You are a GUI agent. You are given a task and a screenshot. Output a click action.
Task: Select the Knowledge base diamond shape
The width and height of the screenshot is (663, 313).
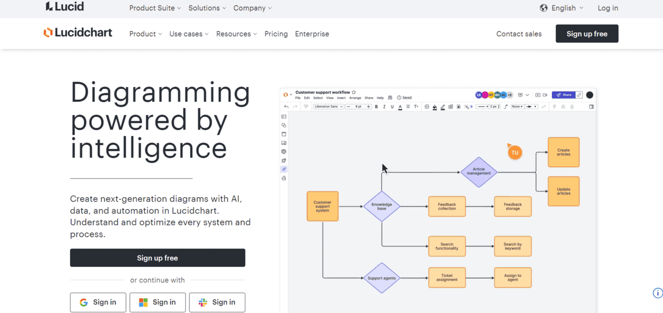(381, 207)
